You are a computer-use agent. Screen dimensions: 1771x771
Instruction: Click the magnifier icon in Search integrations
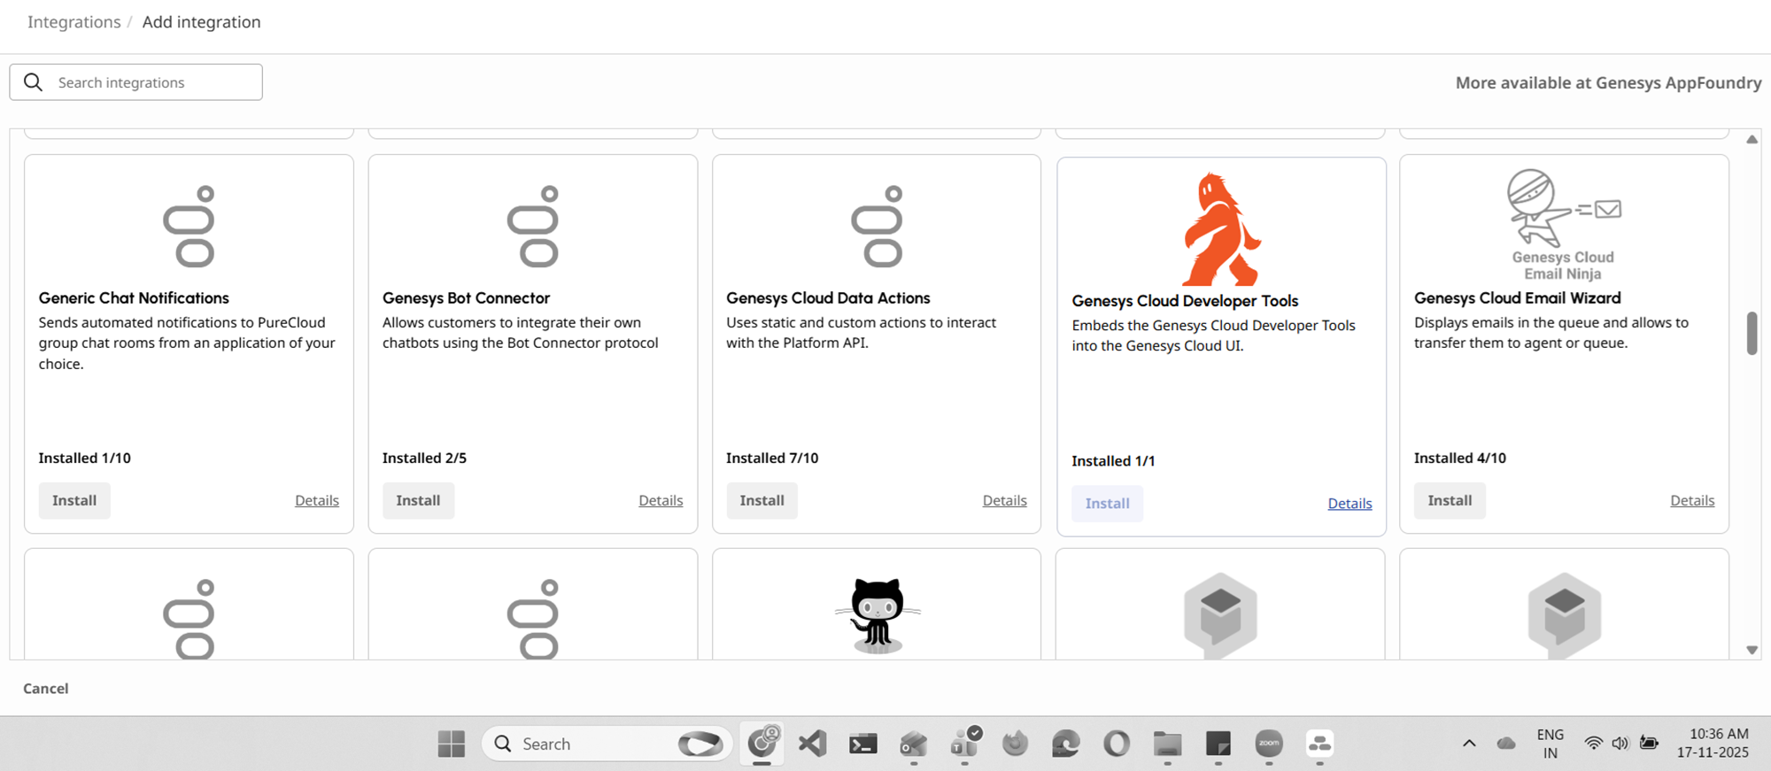(x=34, y=82)
